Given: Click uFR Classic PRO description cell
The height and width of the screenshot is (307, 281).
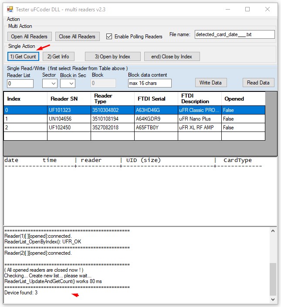Looking at the screenshot, I should click(200, 110).
